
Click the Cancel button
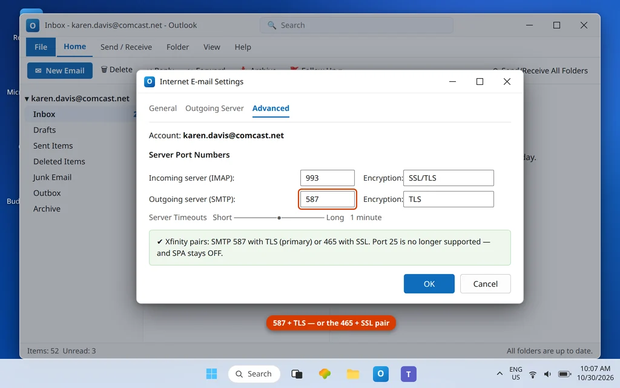coord(485,284)
